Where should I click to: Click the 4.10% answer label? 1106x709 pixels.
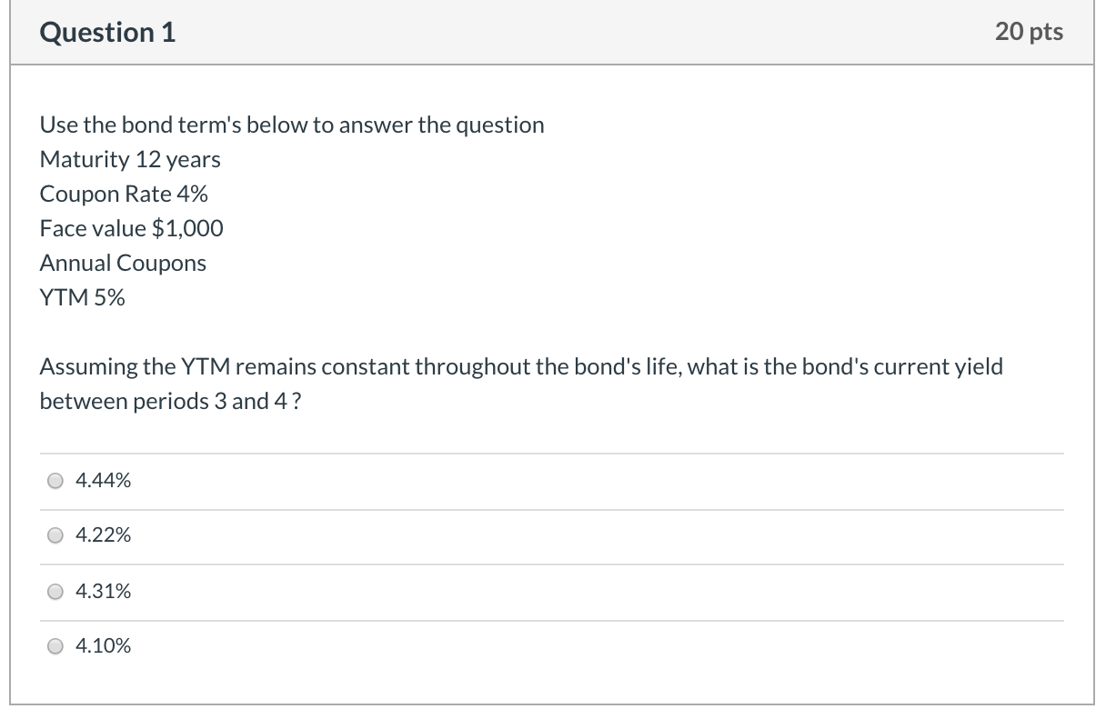click(x=103, y=646)
